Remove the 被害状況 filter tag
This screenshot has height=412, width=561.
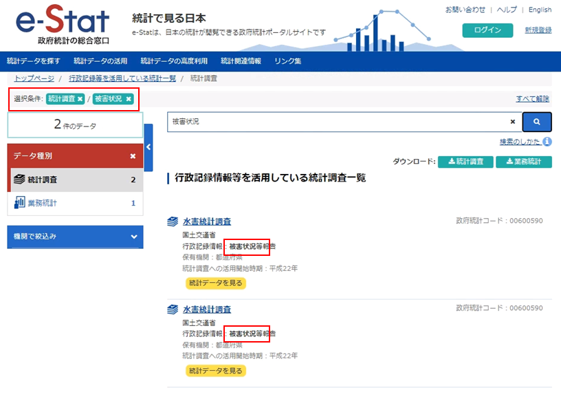click(128, 99)
